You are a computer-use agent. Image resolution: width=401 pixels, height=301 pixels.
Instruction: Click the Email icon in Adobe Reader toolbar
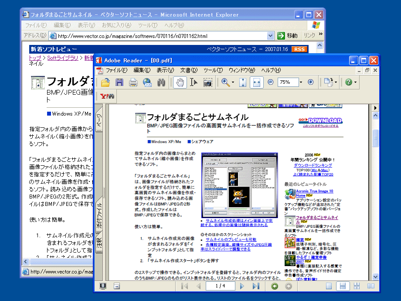(x=147, y=82)
